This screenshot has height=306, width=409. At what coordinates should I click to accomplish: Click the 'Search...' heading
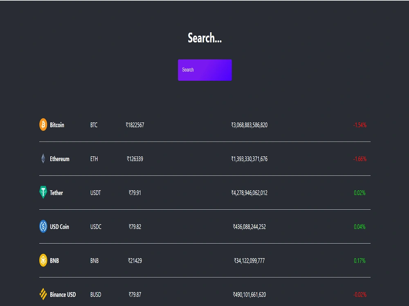point(205,38)
